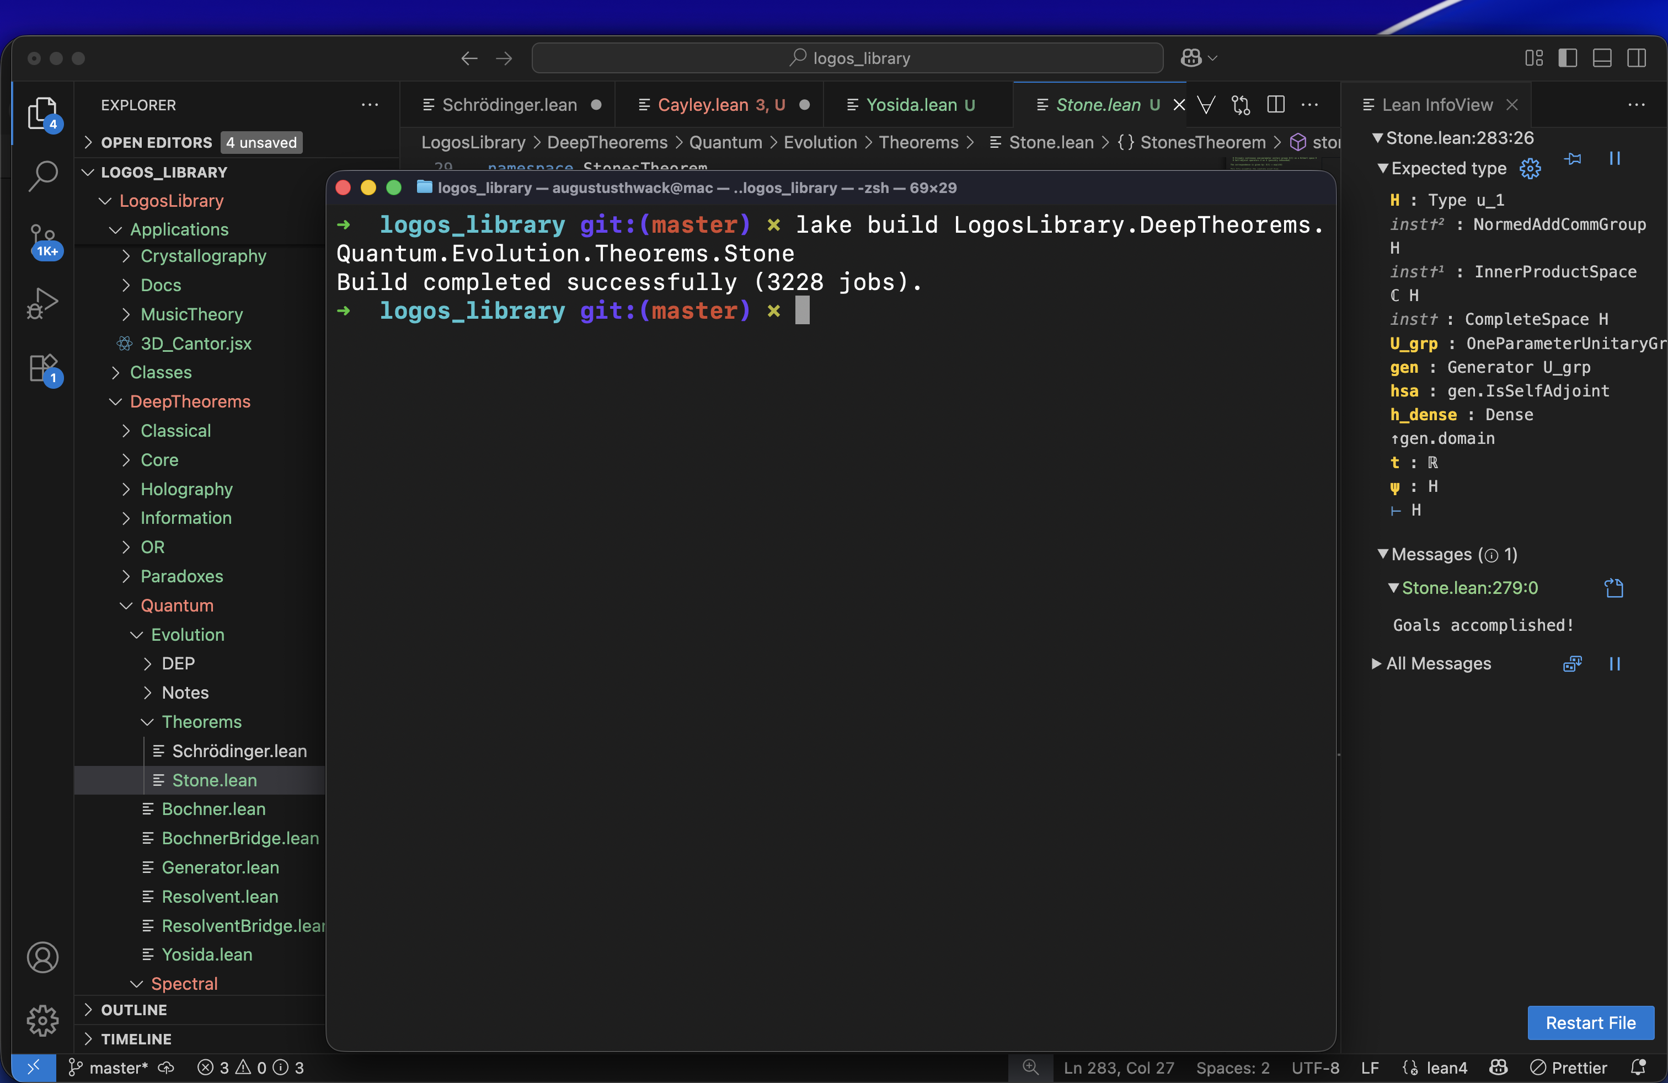Expand the Holography folder

tap(186, 489)
